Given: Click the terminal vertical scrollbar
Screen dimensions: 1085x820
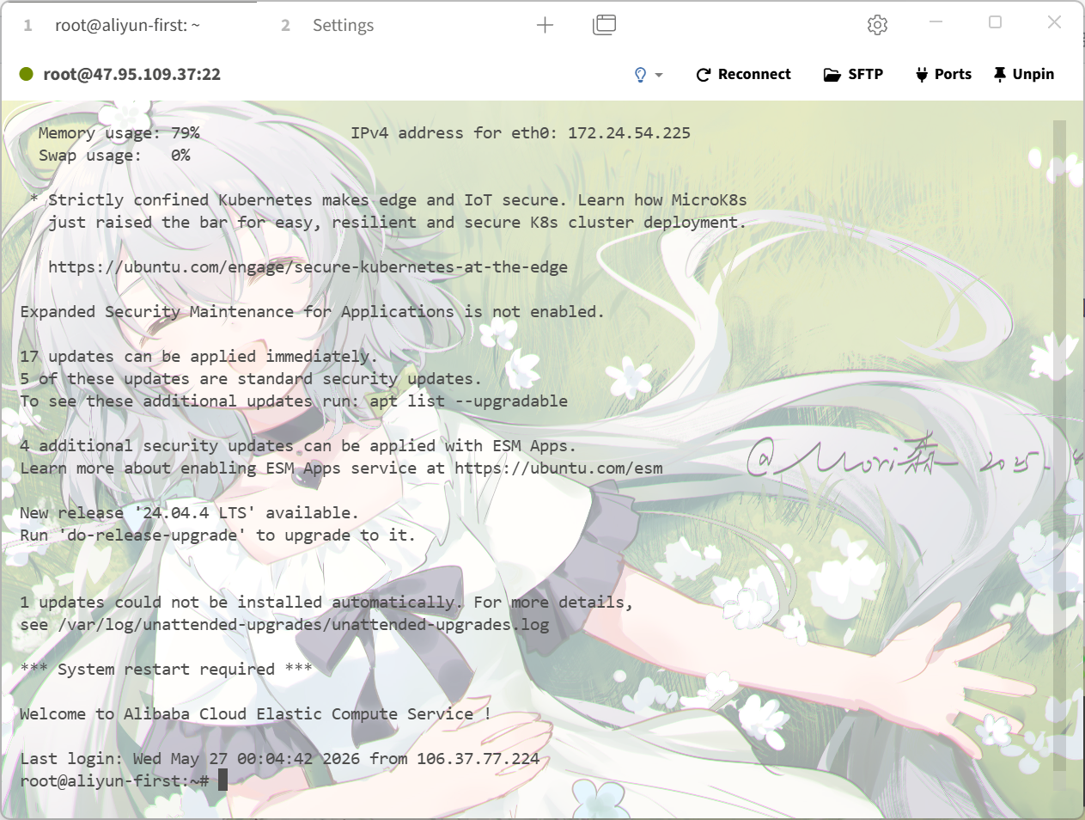Looking at the screenshot, I should tap(1059, 445).
